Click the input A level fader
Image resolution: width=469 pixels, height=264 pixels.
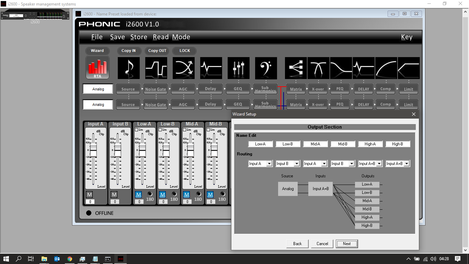[93, 150]
